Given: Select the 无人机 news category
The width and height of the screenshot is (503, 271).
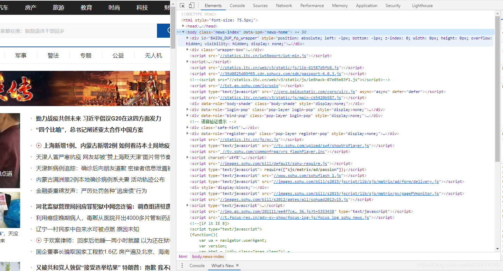Looking at the screenshot, I should tap(153, 55).
